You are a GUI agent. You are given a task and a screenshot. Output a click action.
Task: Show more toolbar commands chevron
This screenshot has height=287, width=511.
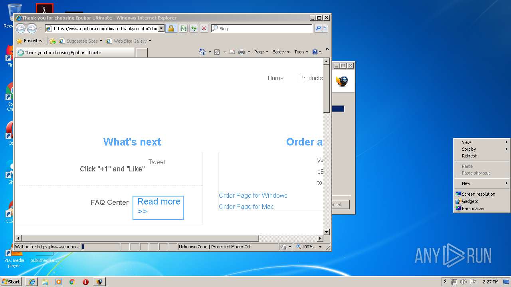(327, 49)
